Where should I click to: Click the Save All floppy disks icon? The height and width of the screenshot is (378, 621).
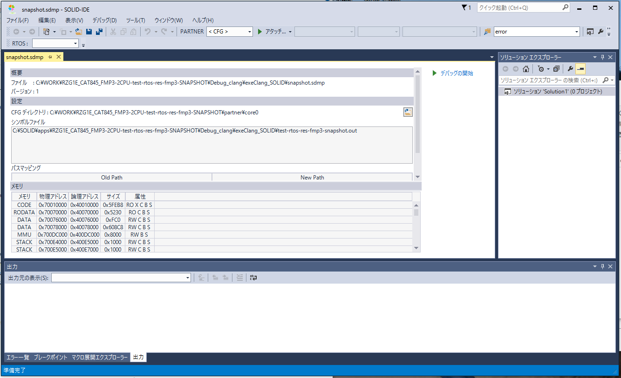coord(99,32)
